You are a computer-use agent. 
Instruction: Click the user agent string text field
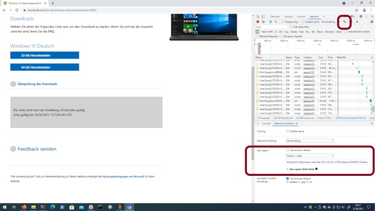coord(327,162)
